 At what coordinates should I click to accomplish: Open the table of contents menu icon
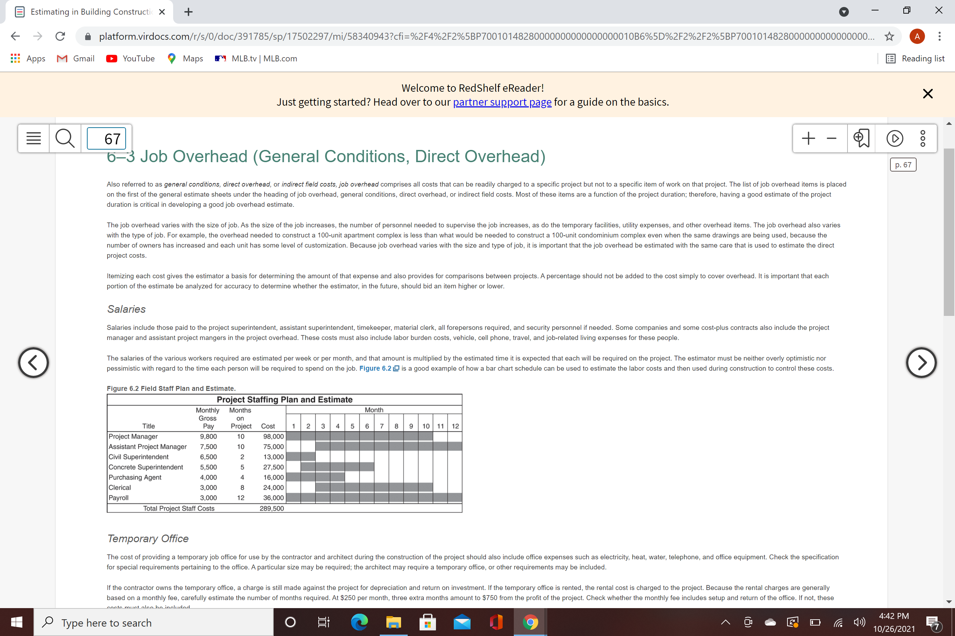tap(33, 138)
